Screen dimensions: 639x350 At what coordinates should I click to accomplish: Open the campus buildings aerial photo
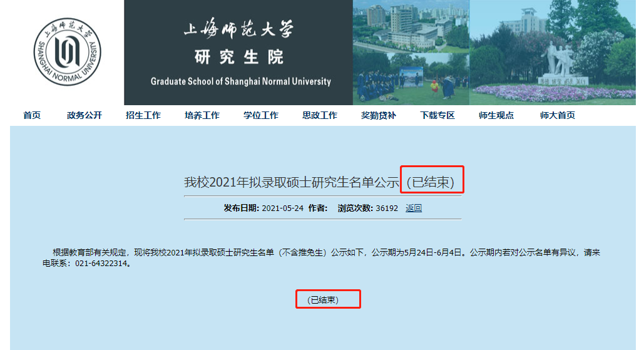411,26
